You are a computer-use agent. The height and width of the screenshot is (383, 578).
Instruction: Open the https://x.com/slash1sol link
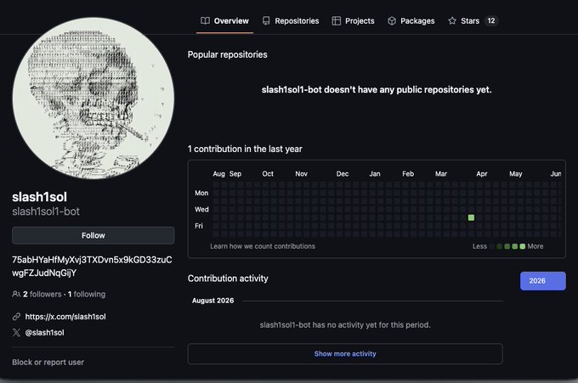(65, 317)
